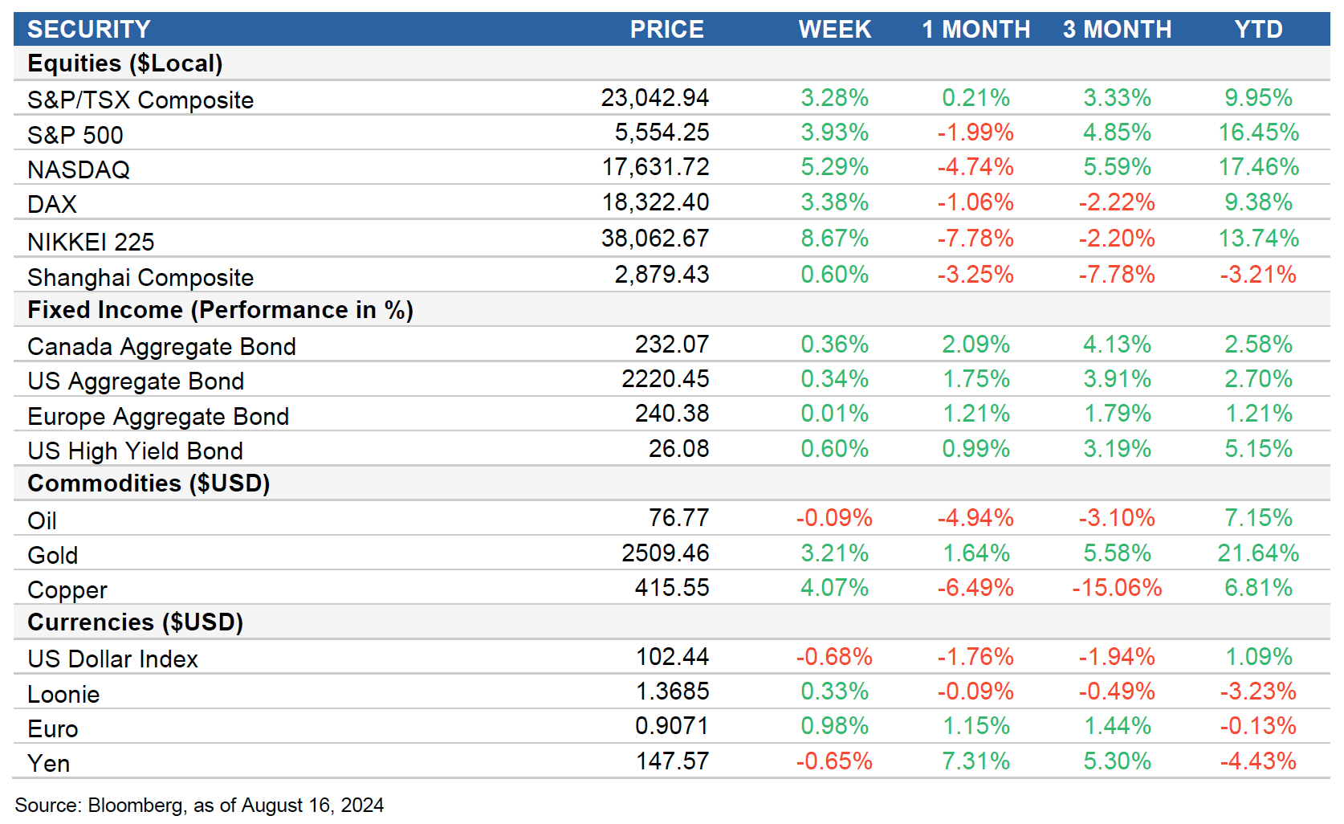1344x824 pixels.
Task: Click the PRICE column header
Action: point(666,30)
